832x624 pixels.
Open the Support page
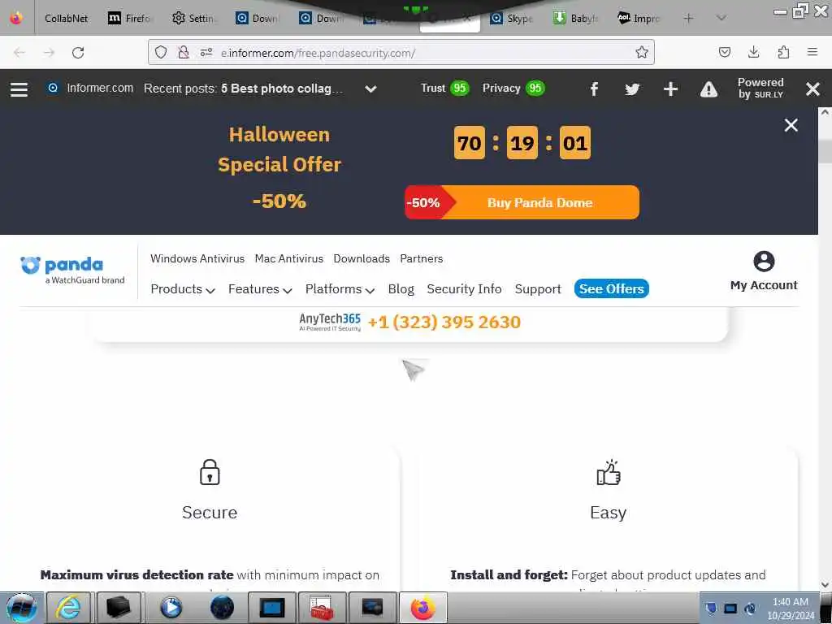[x=538, y=289]
